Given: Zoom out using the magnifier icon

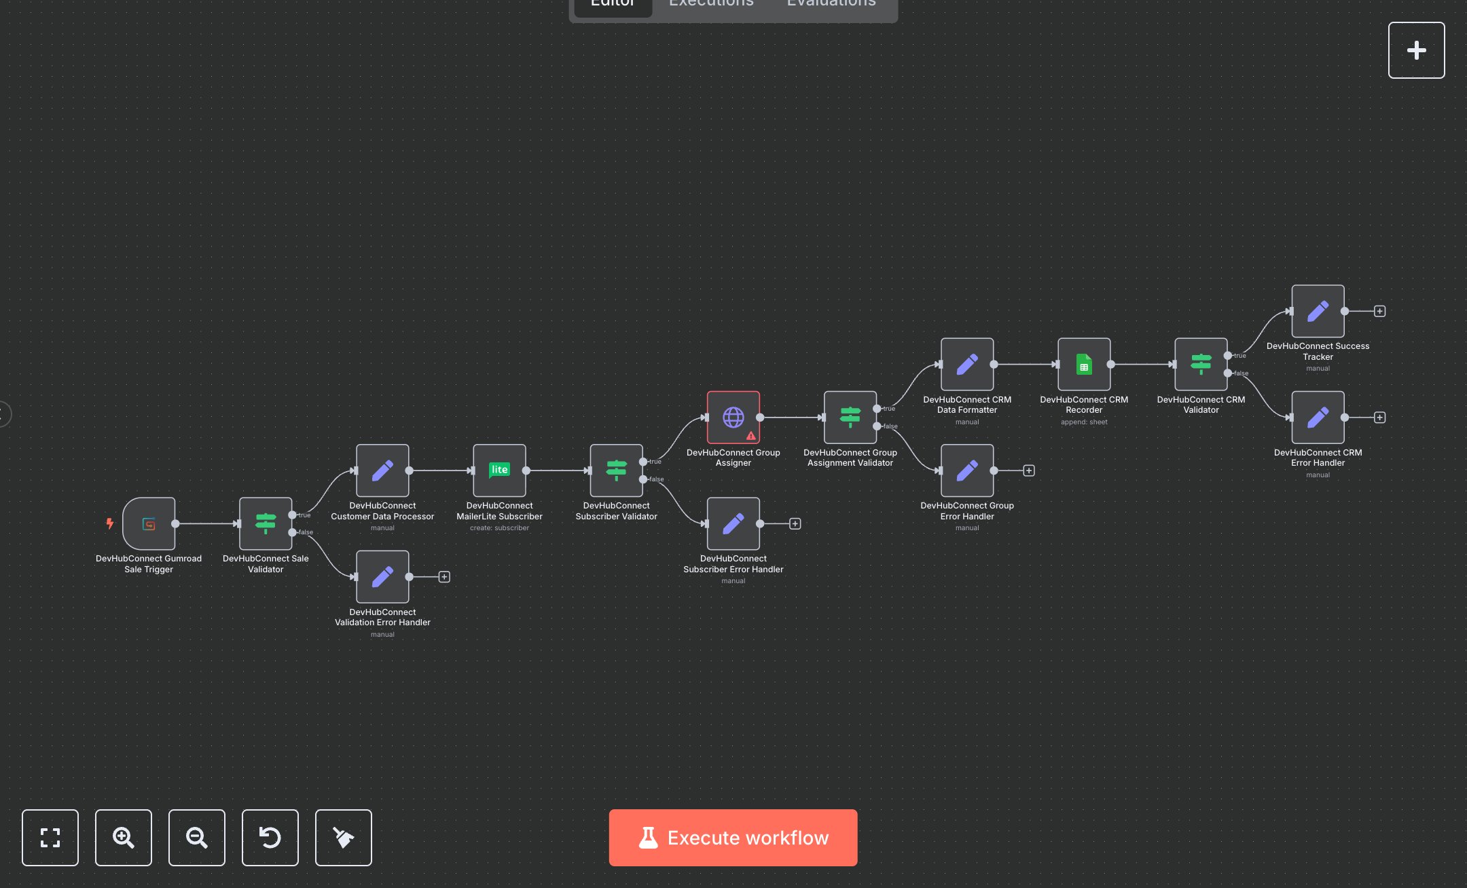Looking at the screenshot, I should 196,838.
